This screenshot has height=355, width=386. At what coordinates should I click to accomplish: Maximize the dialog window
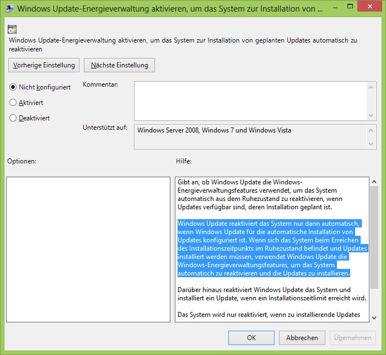350,7
